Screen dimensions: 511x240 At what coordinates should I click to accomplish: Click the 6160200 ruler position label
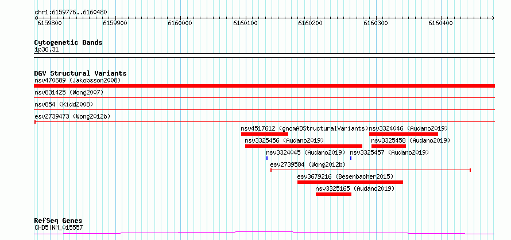point(311,23)
